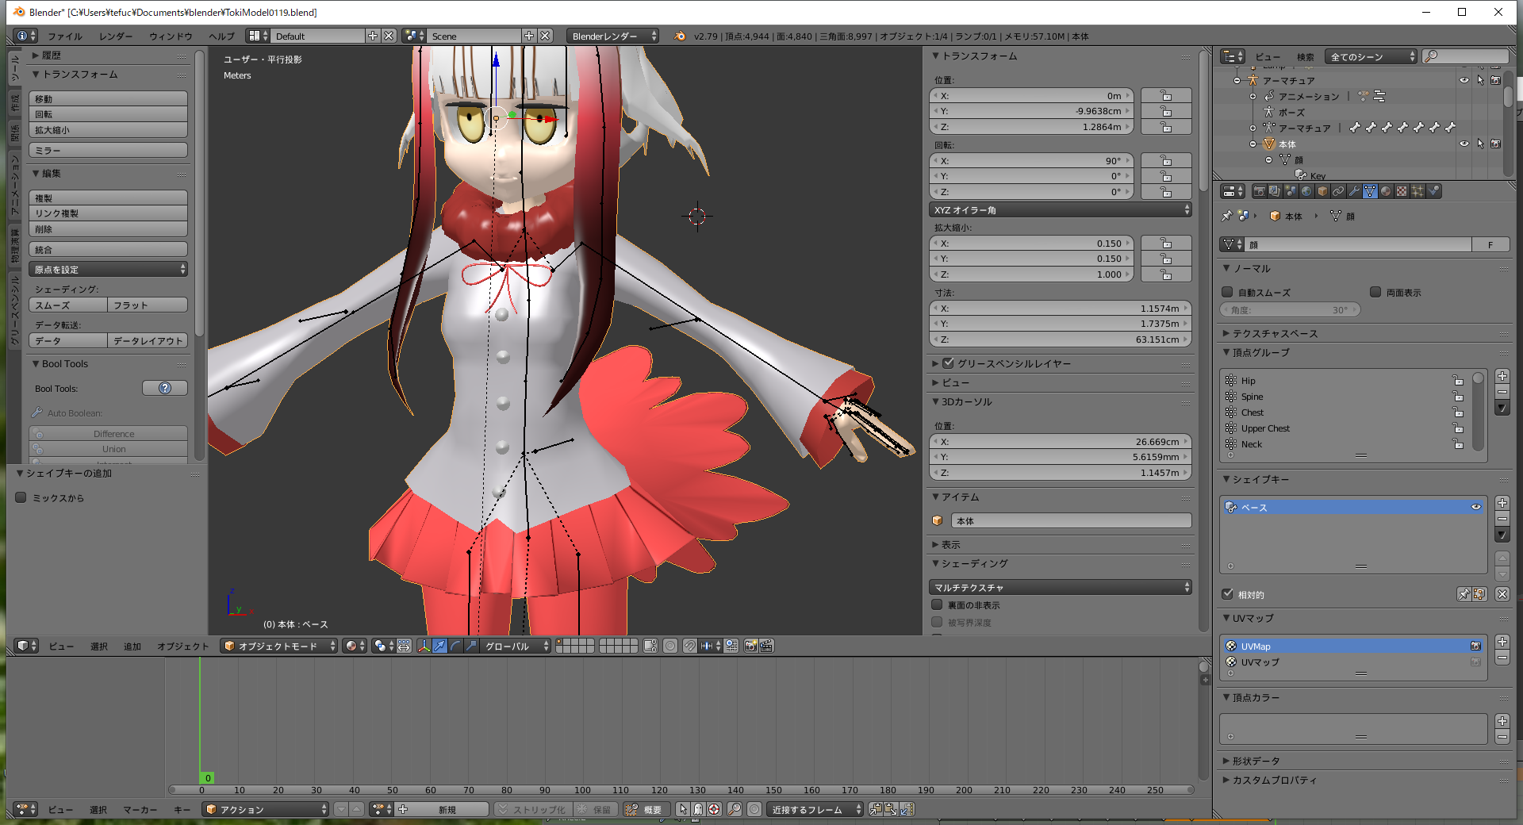The width and height of the screenshot is (1523, 825).
Task: Expand the テクスチャスペース panel
Action: point(1276,333)
